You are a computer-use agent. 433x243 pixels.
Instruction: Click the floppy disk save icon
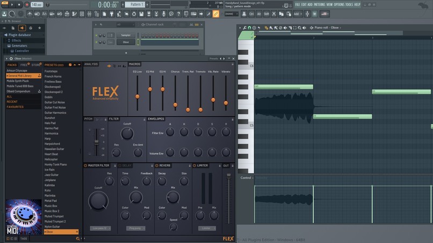click(x=141, y=14)
